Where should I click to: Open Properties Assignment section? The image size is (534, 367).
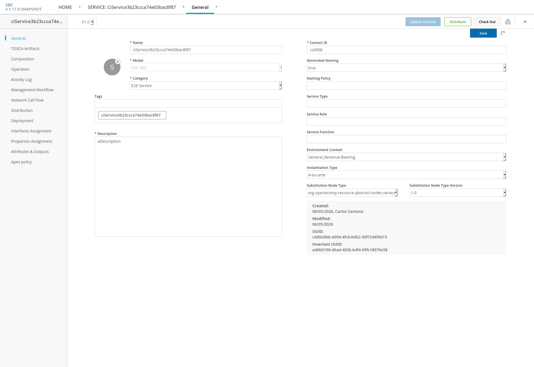pos(32,141)
